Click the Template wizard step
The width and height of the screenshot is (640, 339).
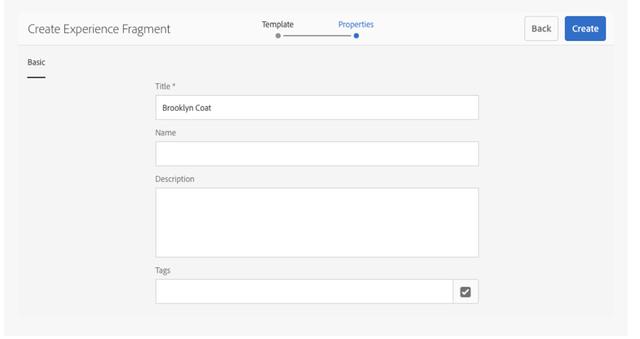(277, 24)
